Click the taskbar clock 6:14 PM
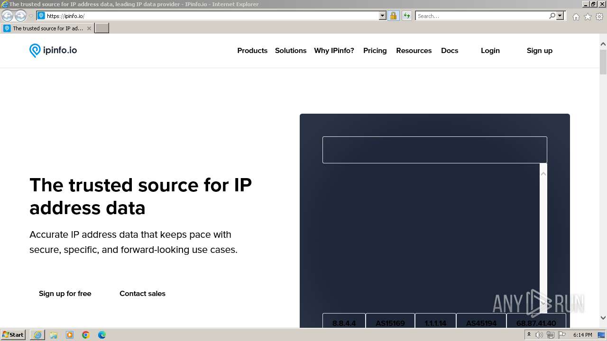Viewport: 607px width, 341px height. (x=582, y=335)
